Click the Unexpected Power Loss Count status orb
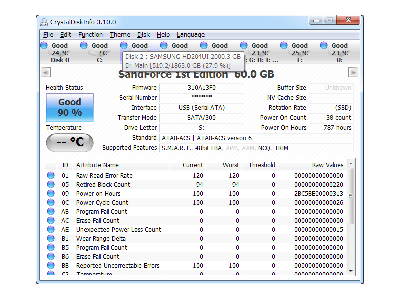Viewport: 400px width, 300px height. point(51,230)
